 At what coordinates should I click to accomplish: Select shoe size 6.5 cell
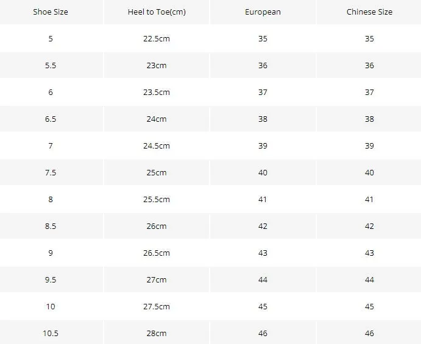point(51,119)
